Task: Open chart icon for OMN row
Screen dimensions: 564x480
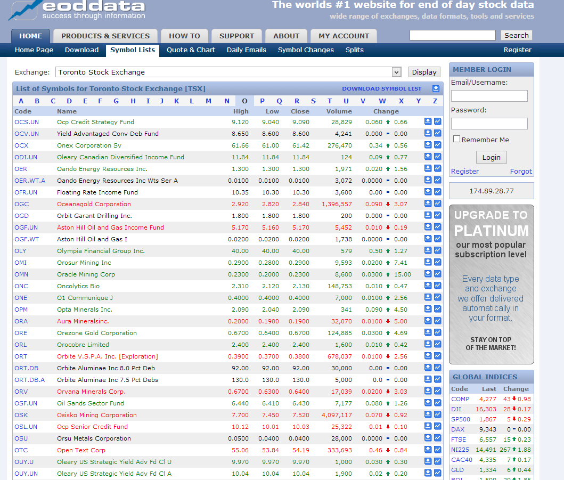Action: [437, 274]
